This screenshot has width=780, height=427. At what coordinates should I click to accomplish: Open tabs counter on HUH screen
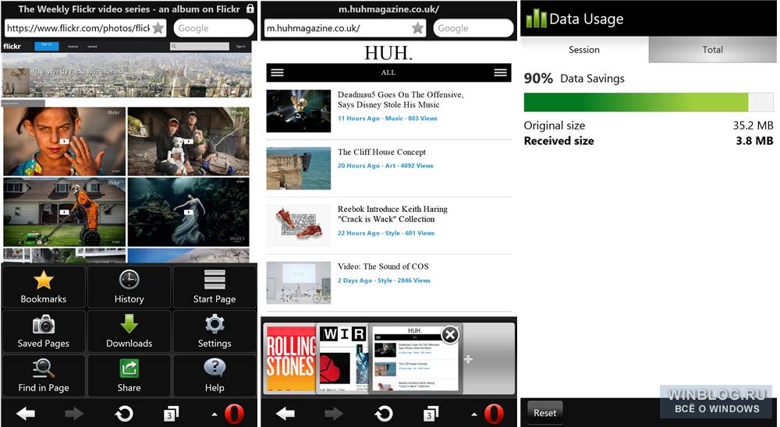(431, 413)
